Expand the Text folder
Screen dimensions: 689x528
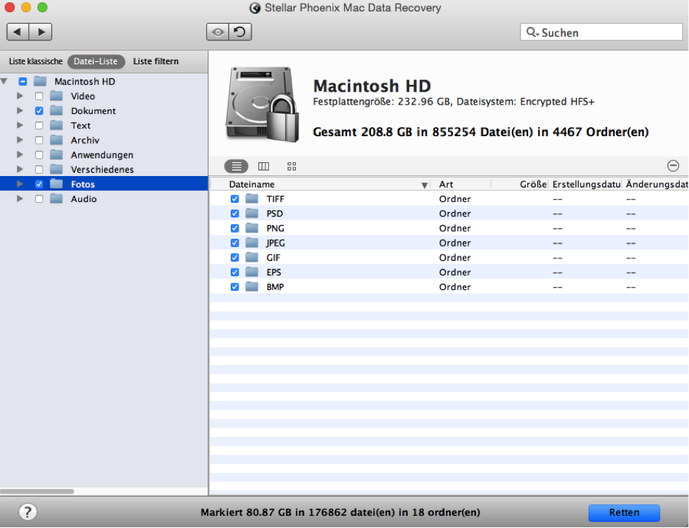[x=20, y=125]
